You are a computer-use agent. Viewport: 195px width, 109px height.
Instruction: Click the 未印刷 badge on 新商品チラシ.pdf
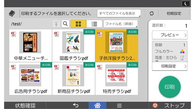(89, 65)
